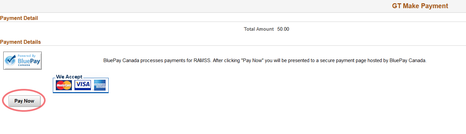466x134 pixels.
Task: Click the 50.00 total amount value
Action: click(283, 29)
